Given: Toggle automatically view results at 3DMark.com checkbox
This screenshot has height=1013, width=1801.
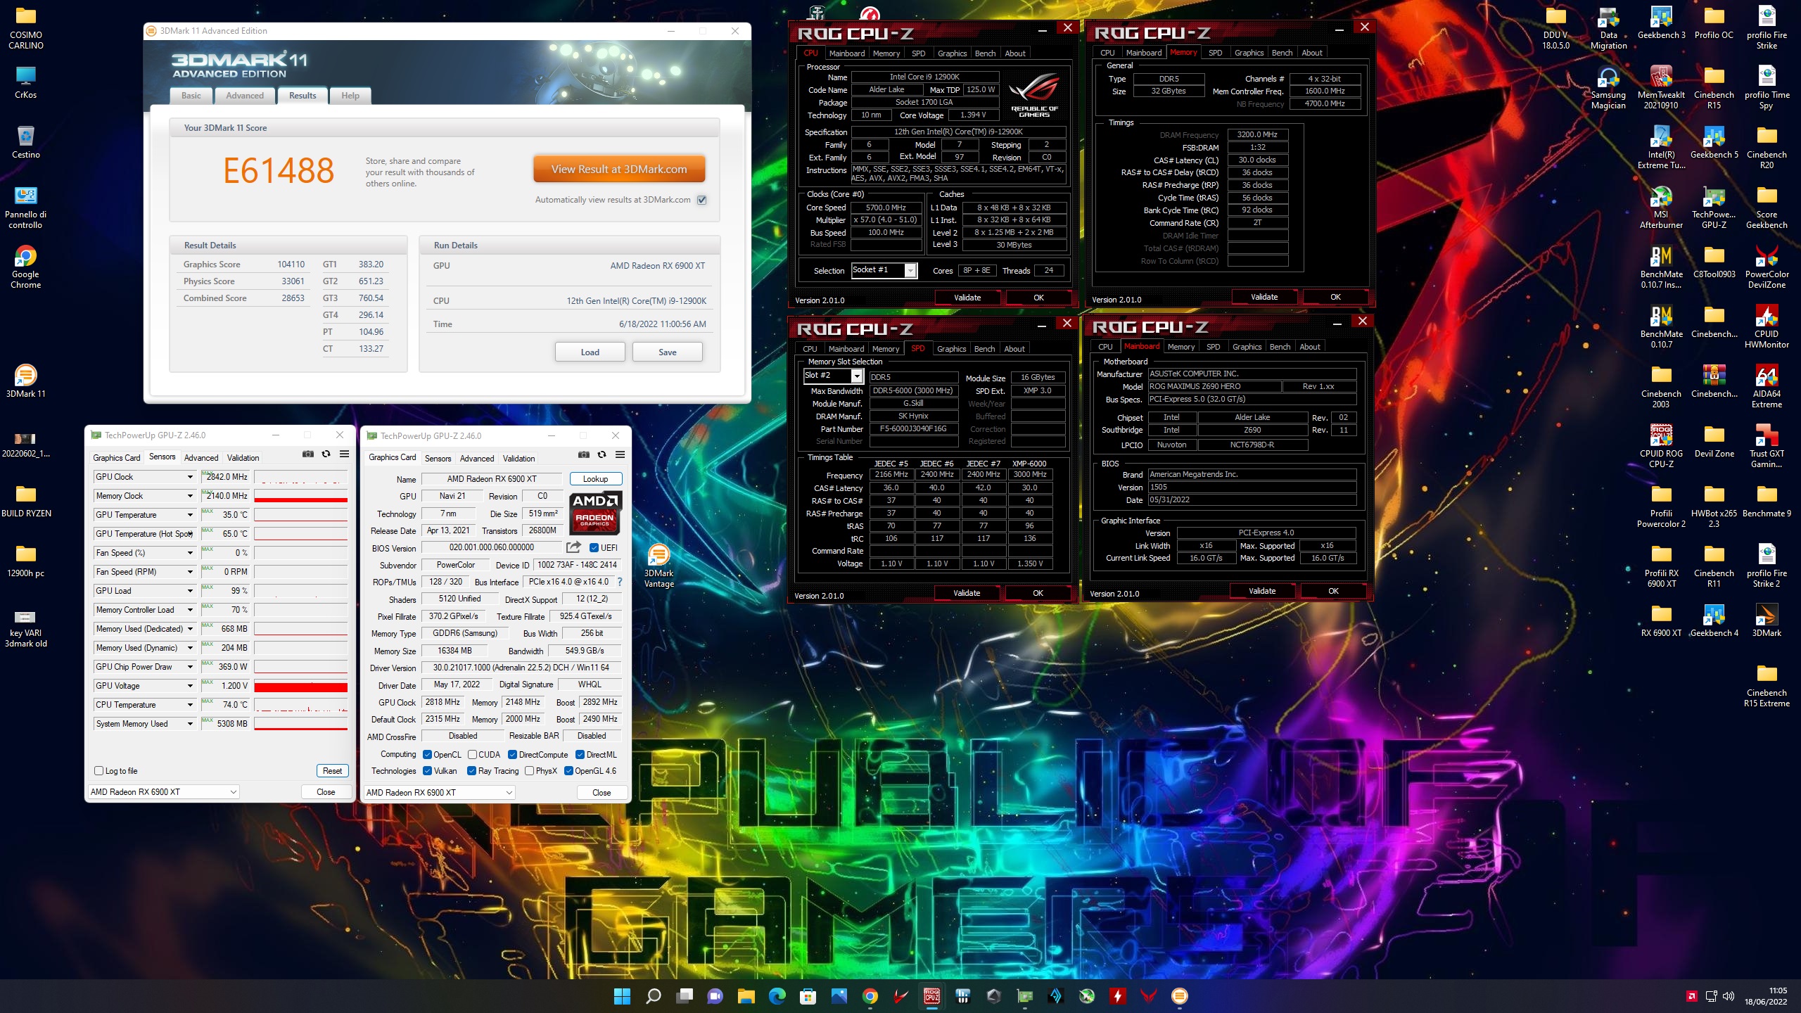Looking at the screenshot, I should tap(701, 200).
